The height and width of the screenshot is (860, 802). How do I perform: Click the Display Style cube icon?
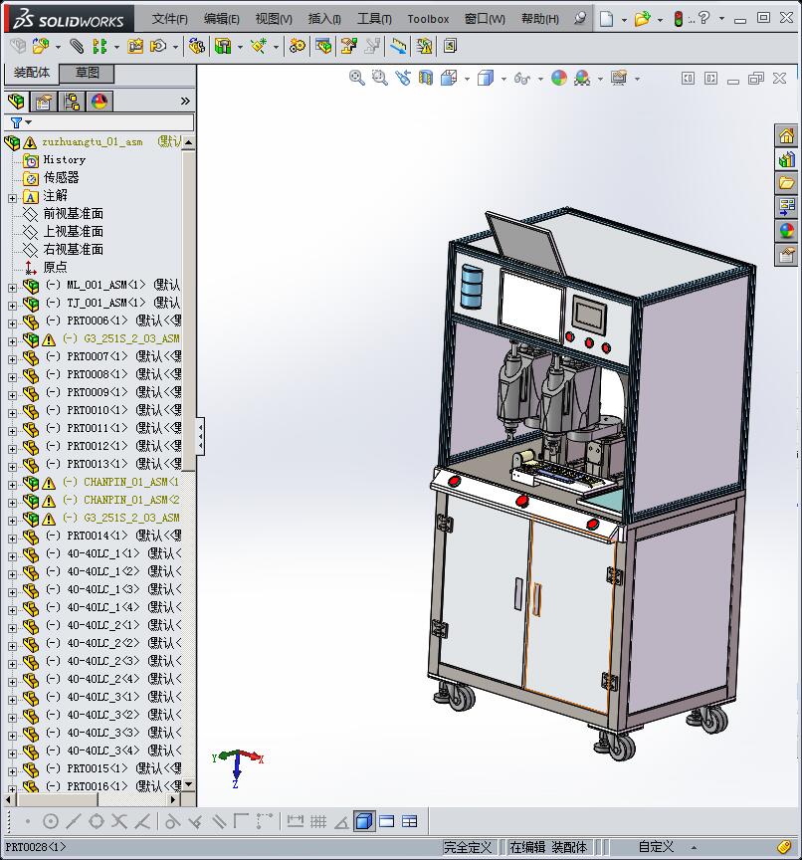pos(486,78)
